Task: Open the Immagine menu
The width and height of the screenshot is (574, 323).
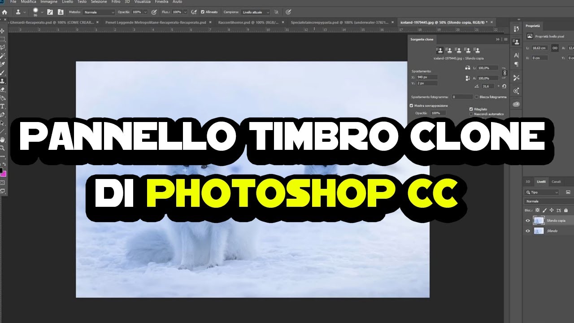Action: pos(49,2)
